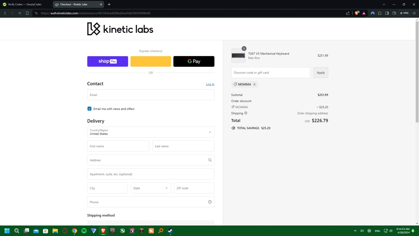Remove the MOMMA discount code tag
This screenshot has height=236, width=419.
(x=254, y=84)
